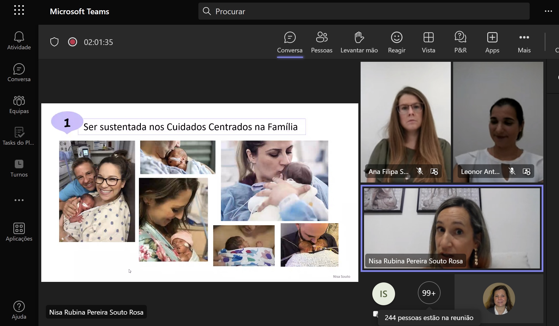Toggle Levantar mão raise hand
The height and width of the screenshot is (326, 559).
[x=359, y=42]
